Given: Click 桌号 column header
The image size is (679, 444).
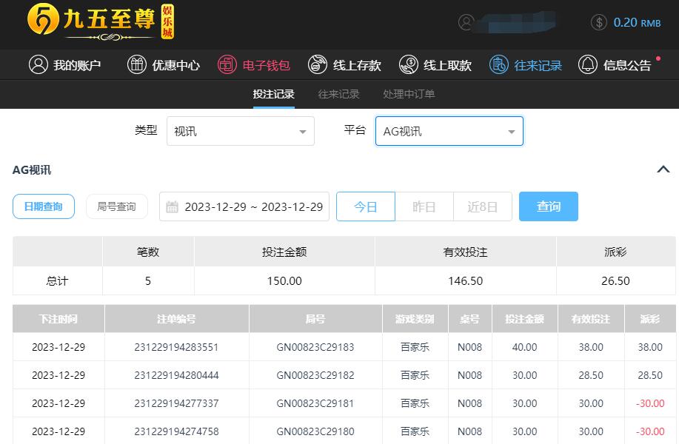Looking at the screenshot, I should point(469,319).
